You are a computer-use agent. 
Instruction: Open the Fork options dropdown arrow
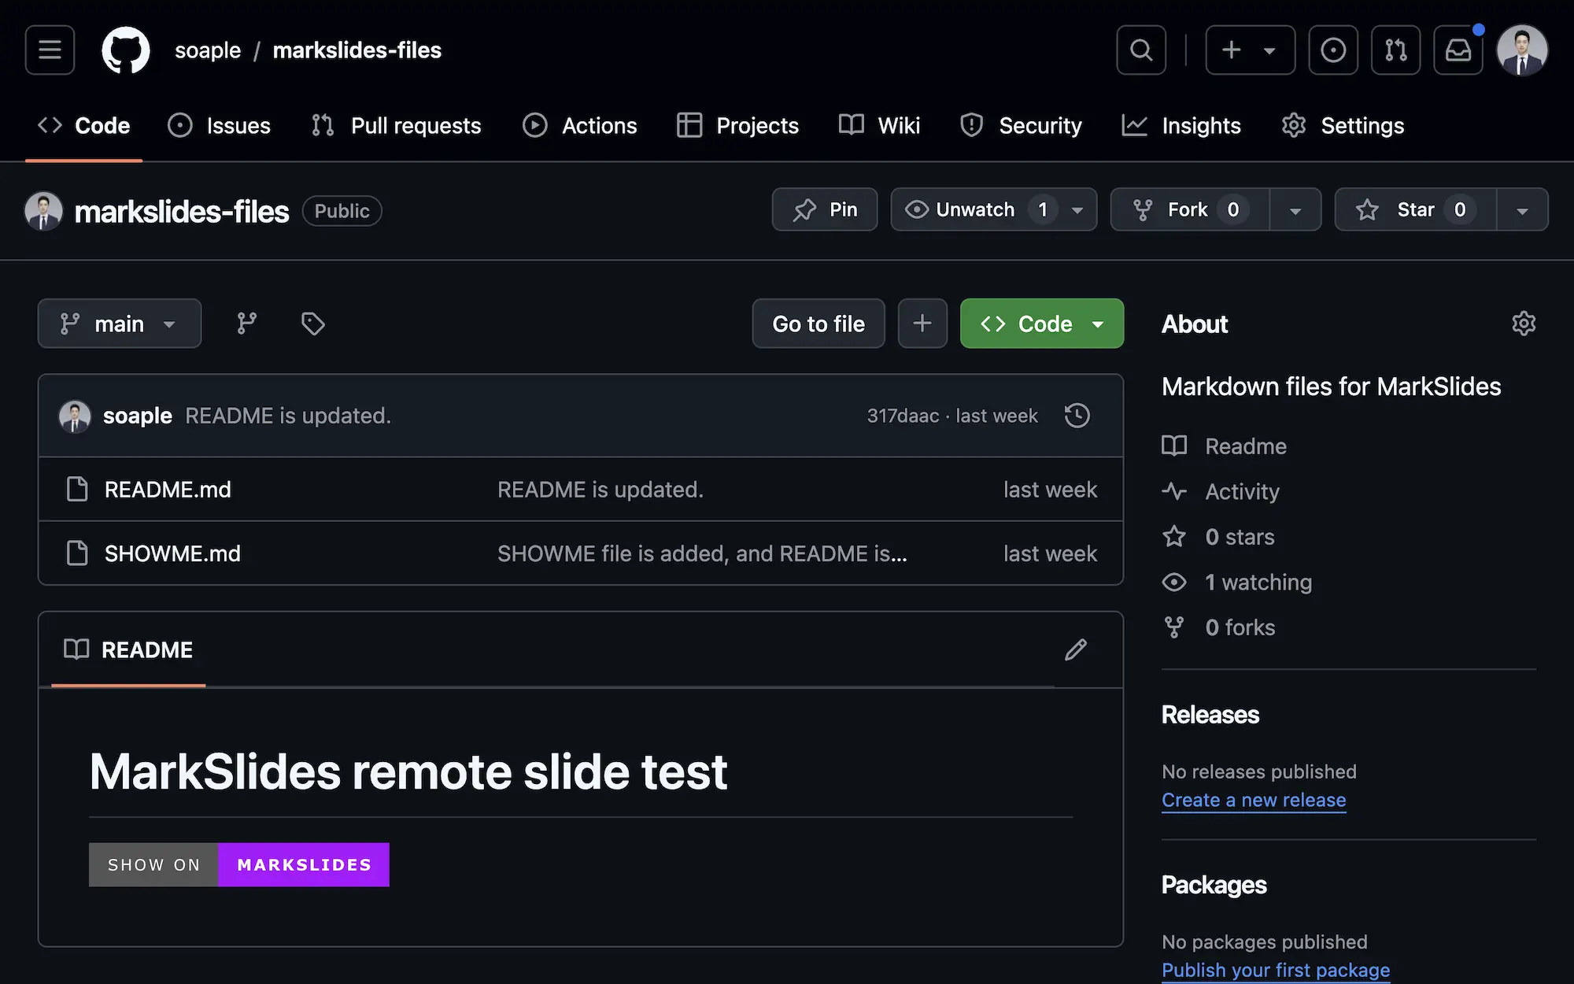click(x=1295, y=210)
